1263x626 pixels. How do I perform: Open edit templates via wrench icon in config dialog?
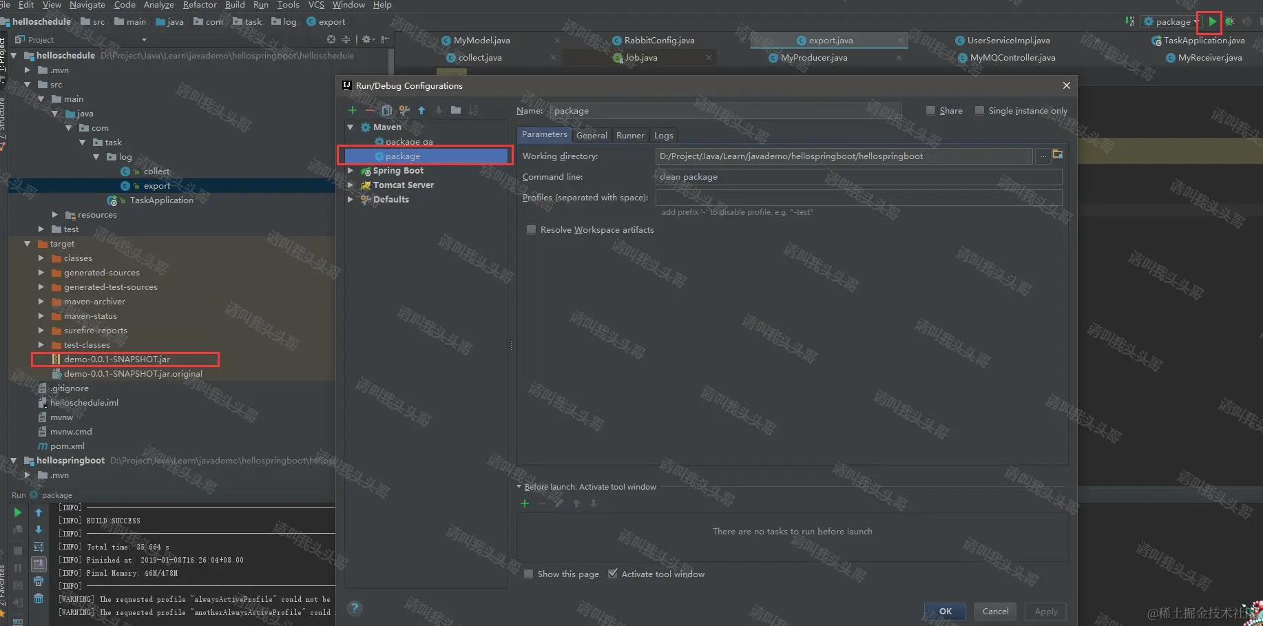(x=404, y=110)
